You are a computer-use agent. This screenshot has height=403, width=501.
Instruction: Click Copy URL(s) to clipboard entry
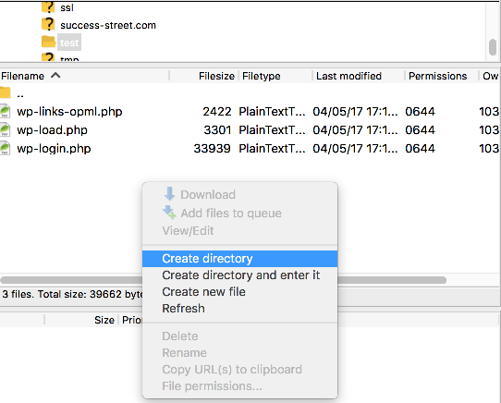[x=239, y=370]
